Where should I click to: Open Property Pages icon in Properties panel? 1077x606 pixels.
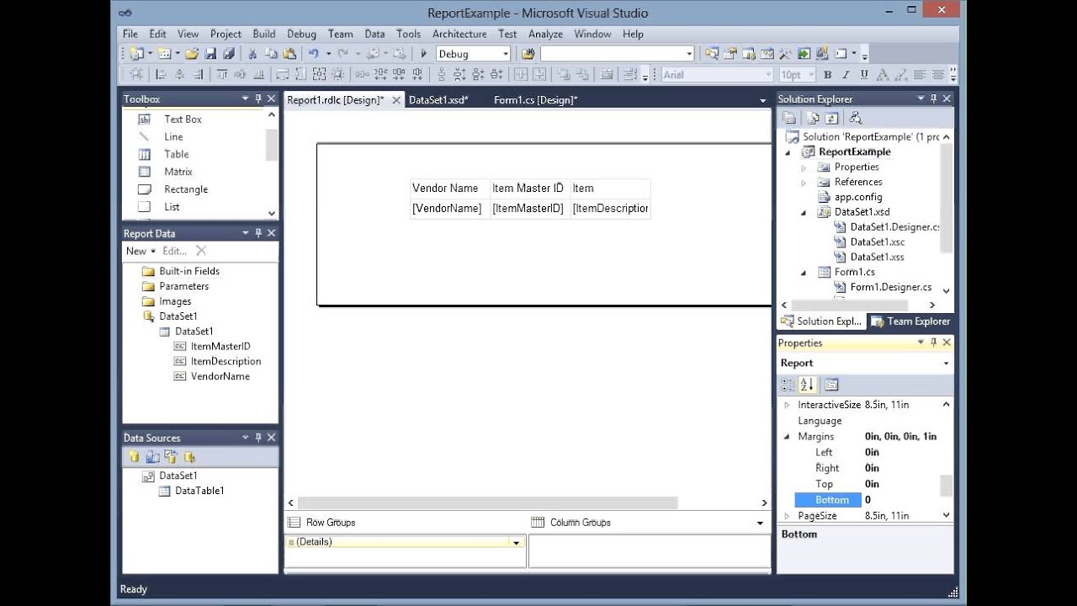click(x=831, y=385)
